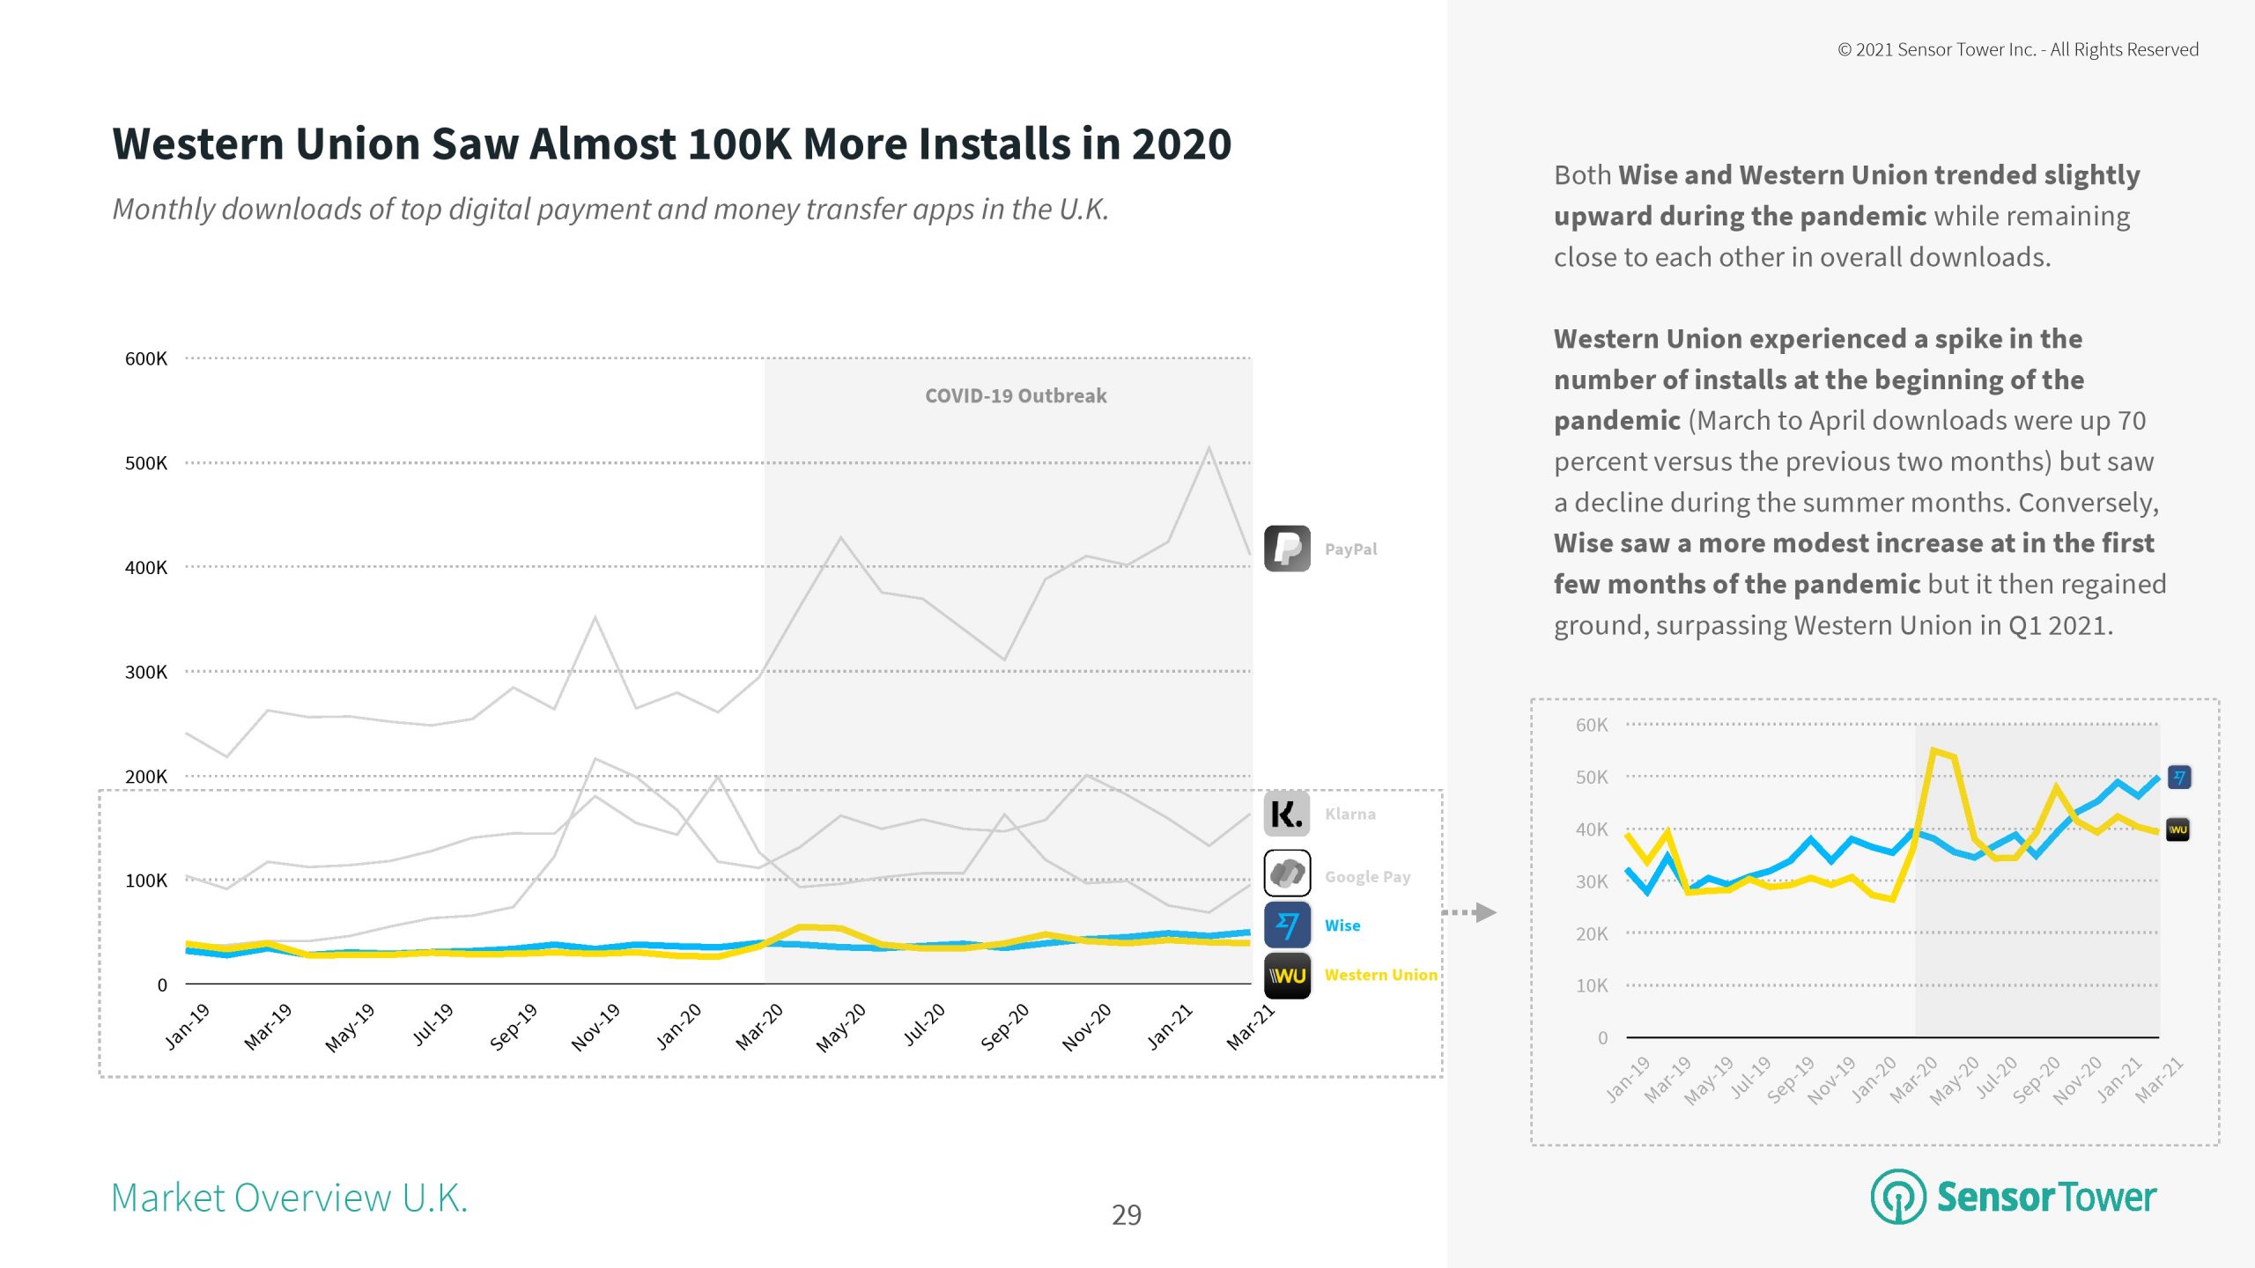Click the 600K axis label
2255x1268 pixels.
145,358
